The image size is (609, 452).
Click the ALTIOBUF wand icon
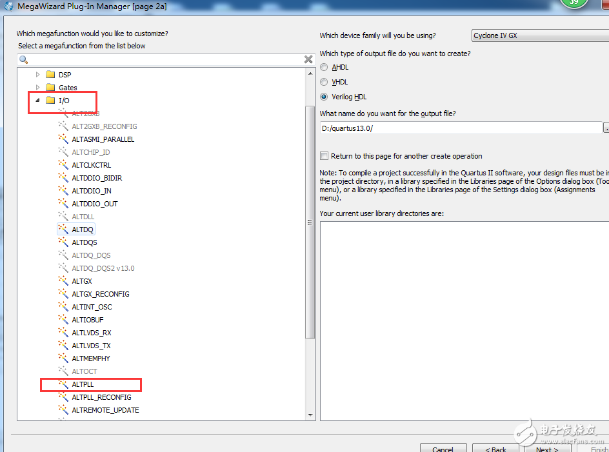click(x=63, y=319)
